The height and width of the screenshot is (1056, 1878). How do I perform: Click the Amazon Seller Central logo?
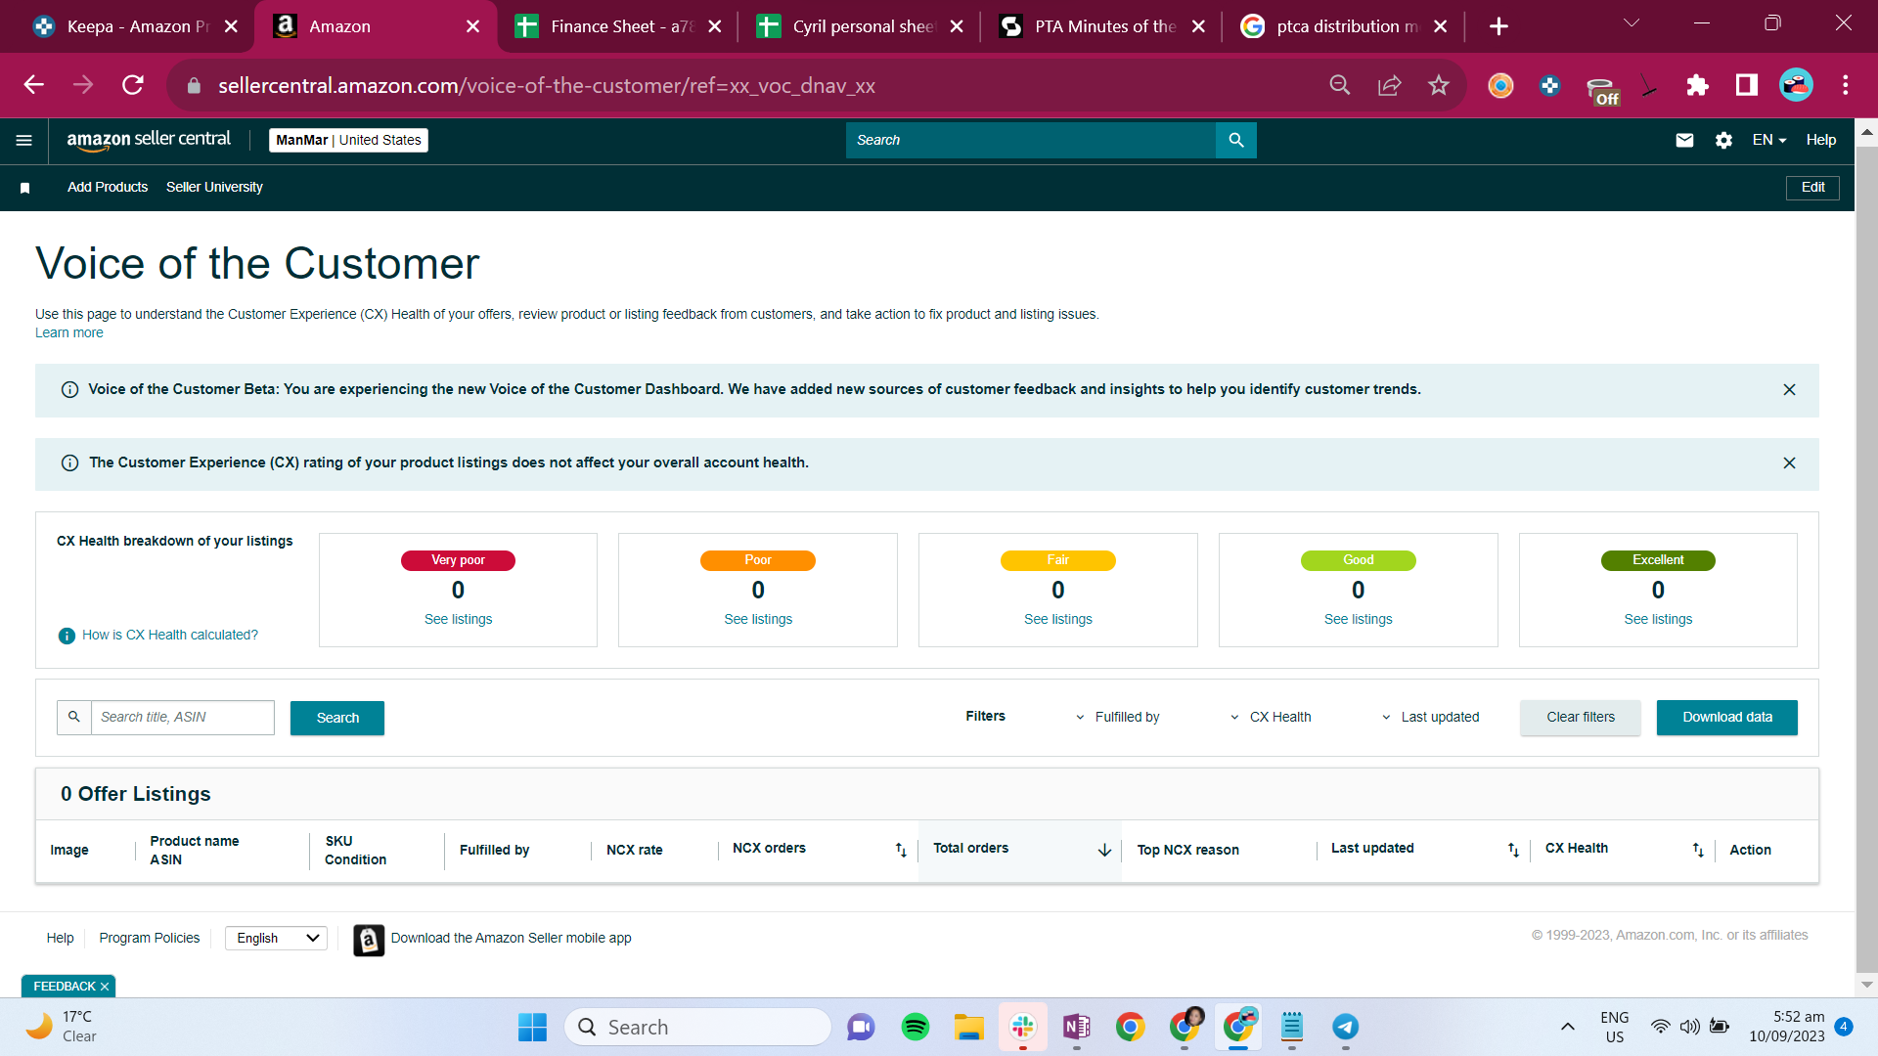tap(149, 140)
